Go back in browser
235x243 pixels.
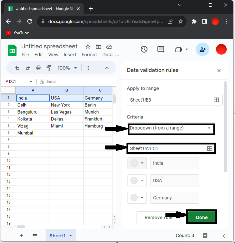click(8, 21)
